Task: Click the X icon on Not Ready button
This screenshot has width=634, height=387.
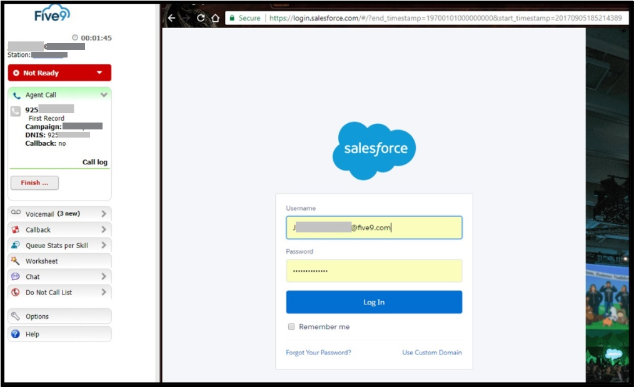Action: (x=16, y=73)
